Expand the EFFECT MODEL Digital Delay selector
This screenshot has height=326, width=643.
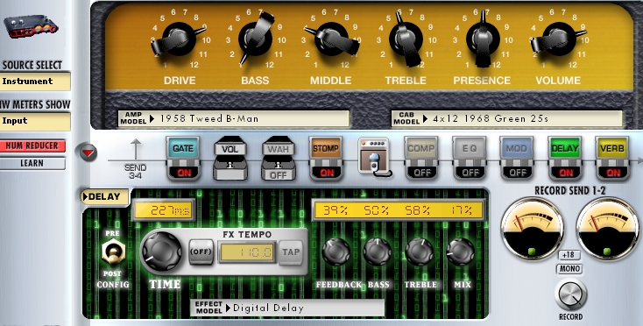287,308
